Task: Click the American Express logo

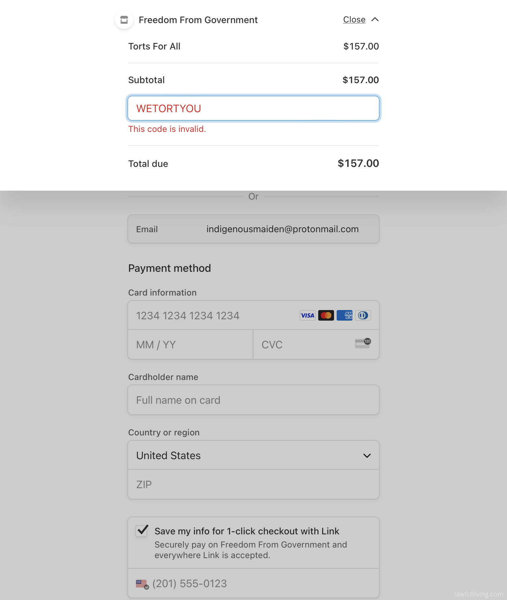Action: (344, 315)
